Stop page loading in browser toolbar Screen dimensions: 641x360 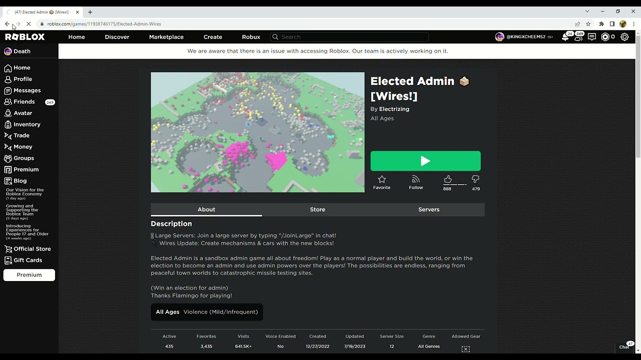point(29,24)
